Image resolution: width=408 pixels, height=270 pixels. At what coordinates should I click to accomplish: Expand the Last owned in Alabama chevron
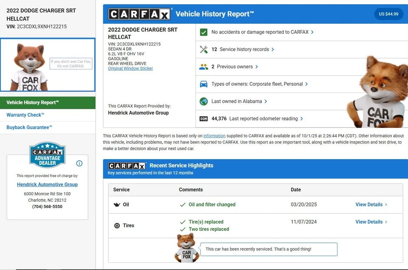pos(266,101)
